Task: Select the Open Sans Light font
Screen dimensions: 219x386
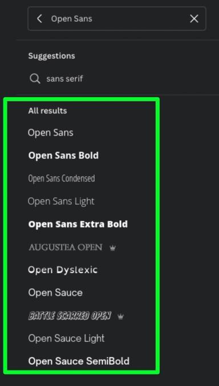Action: (61, 201)
